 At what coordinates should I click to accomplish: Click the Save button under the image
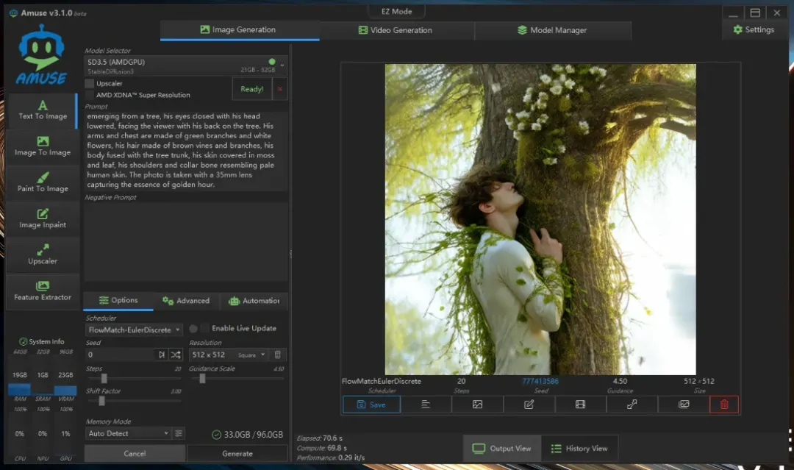coord(371,405)
